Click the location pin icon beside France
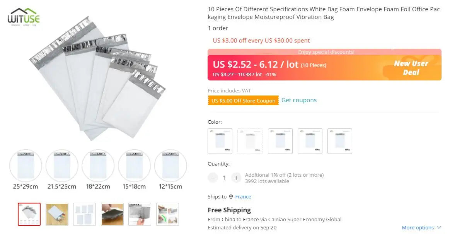Viewport: 450px width, 234px height. pos(231,196)
